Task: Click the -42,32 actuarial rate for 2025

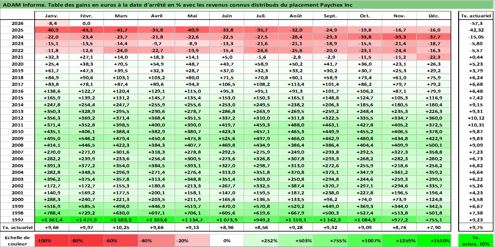Action: (476, 30)
